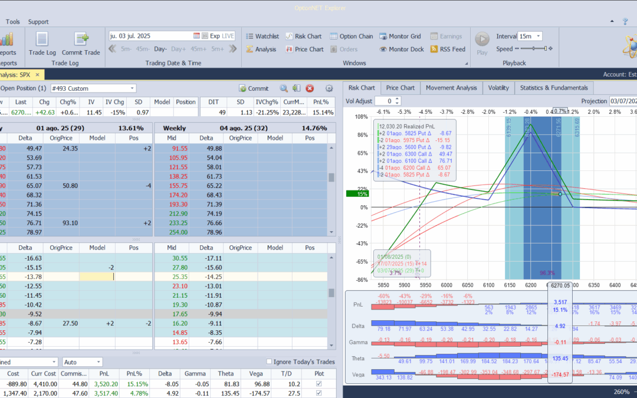Click the red delete circle icon

click(x=310, y=88)
